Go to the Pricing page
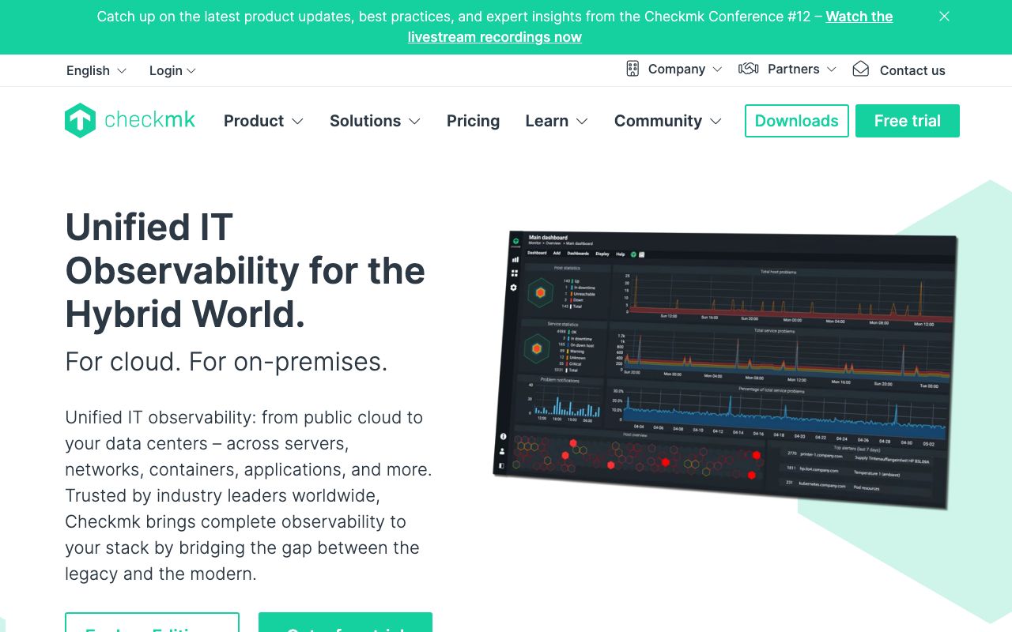 pyautogui.click(x=473, y=121)
